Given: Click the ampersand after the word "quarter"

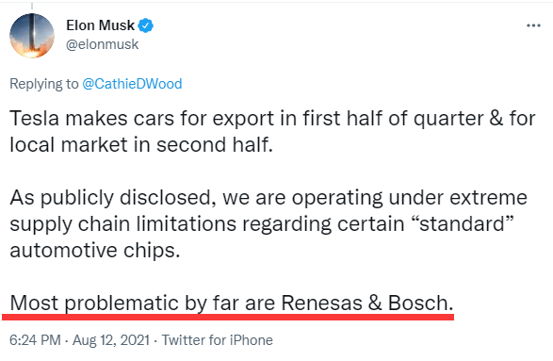Looking at the screenshot, I should click(x=496, y=118).
